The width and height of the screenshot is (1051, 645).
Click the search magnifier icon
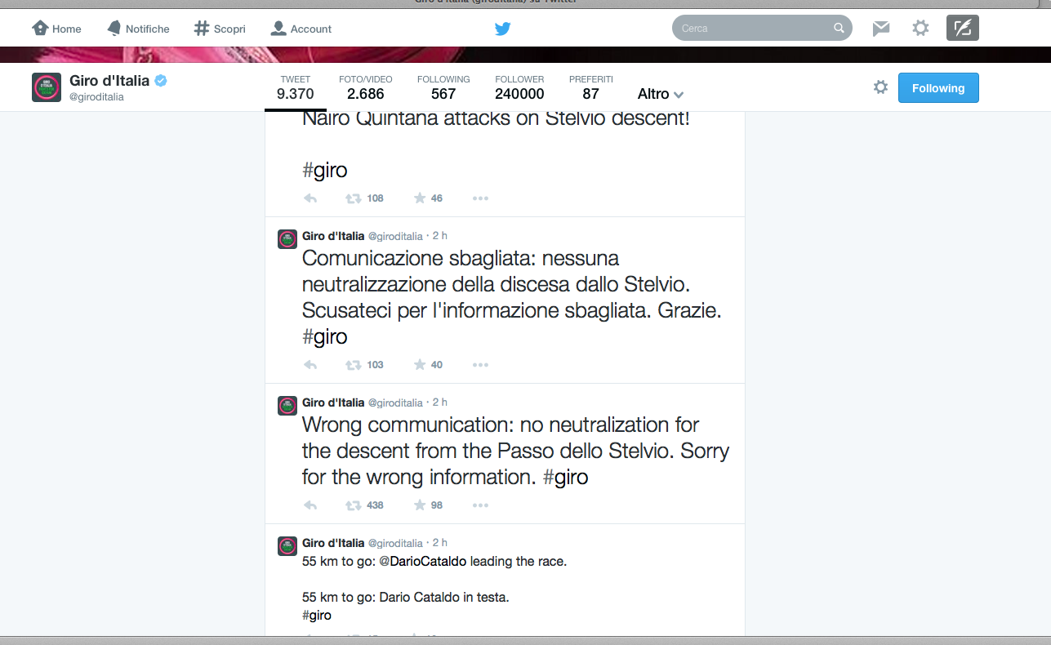click(839, 29)
